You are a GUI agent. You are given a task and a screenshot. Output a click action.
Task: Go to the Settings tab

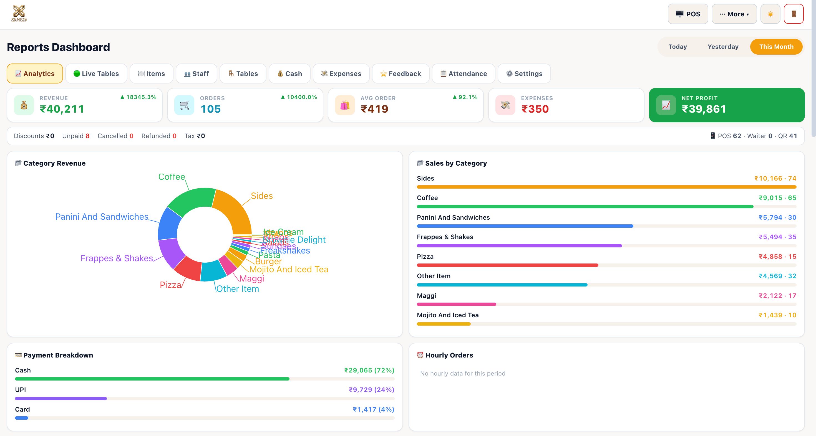point(524,73)
